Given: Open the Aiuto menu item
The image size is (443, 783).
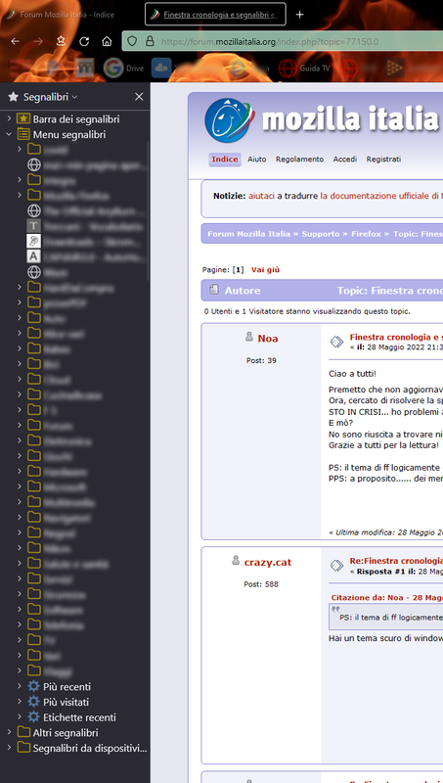Looking at the screenshot, I should pyautogui.click(x=257, y=160).
